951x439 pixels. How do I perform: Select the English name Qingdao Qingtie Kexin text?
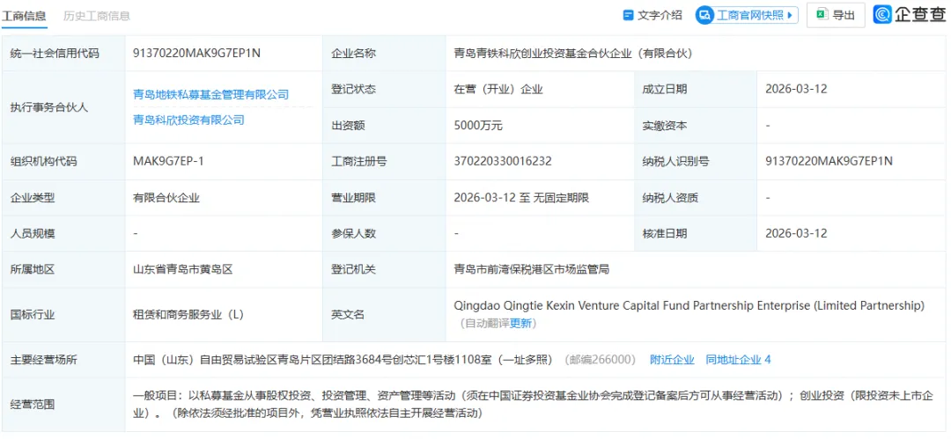(x=689, y=305)
